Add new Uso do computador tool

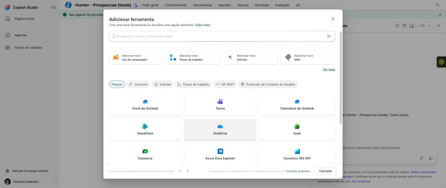136,57
